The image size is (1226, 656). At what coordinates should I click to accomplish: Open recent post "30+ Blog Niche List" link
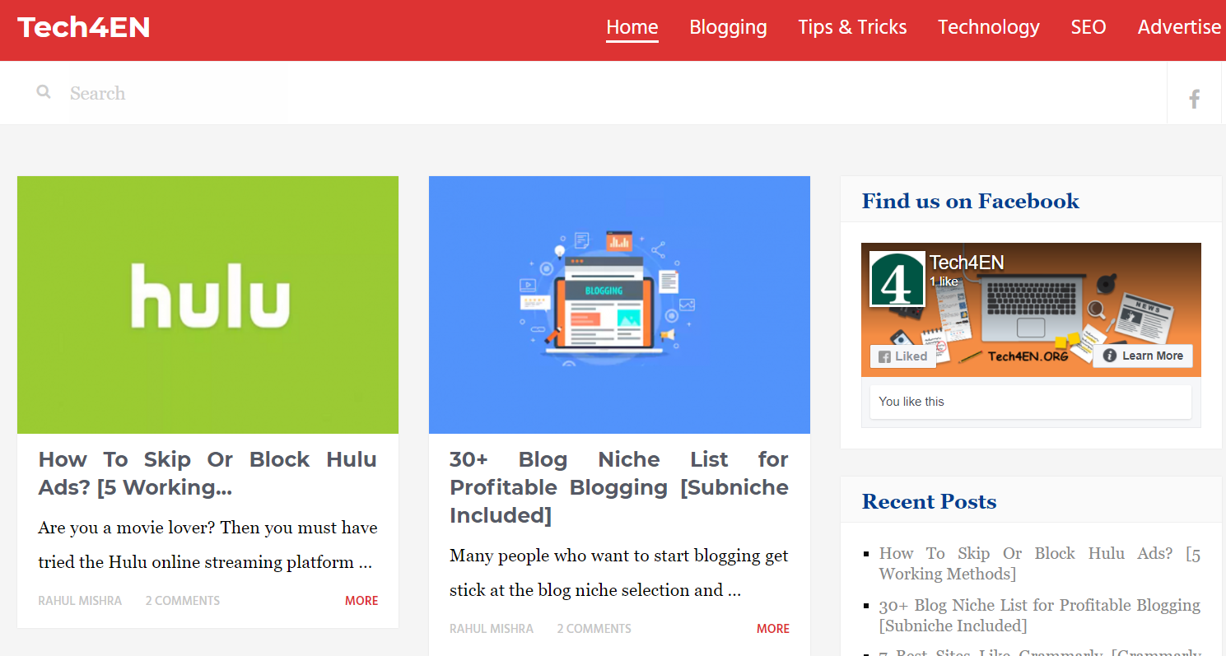[1040, 616]
